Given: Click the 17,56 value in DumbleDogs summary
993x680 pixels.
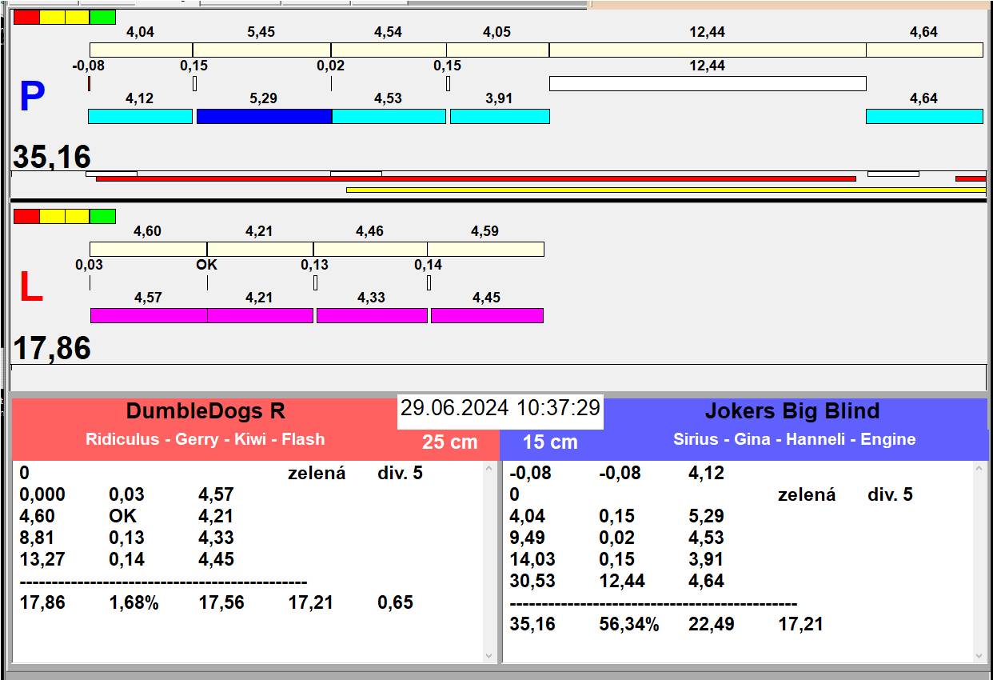Looking at the screenshot, I should click(x=221, y=602).
